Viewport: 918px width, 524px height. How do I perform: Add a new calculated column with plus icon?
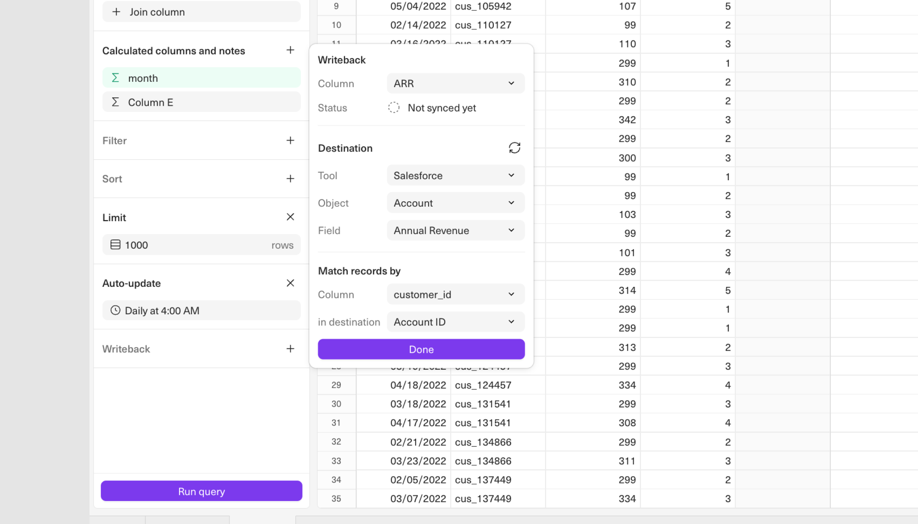point(290,50)
